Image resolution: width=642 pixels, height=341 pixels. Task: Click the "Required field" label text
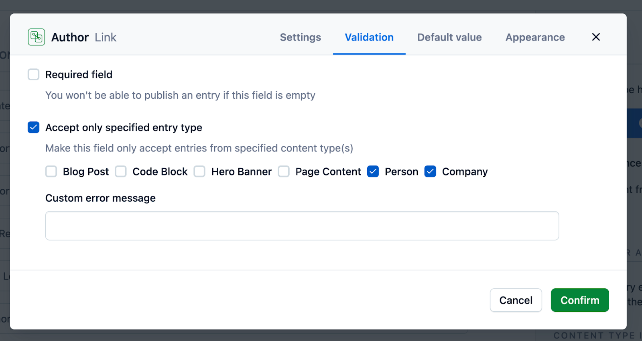click(79, 75)
